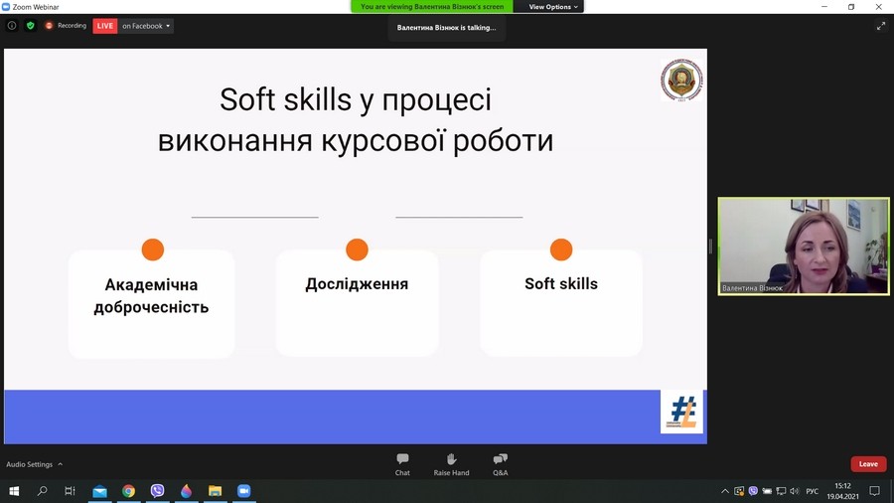Click the green encryption shield icon
894x503 pixels.
30,26
